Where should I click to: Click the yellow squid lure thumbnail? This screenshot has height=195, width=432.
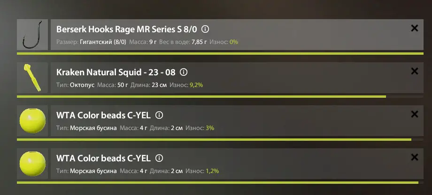click(32, 78)
